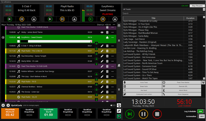Toggle the Log Scheduler switch
206x121 pixels.
click(200, 111)
